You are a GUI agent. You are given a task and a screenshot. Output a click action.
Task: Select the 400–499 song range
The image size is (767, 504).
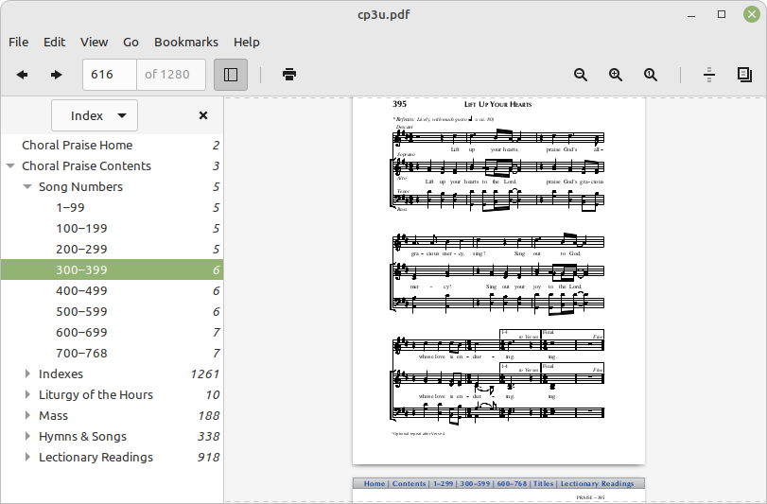112,290
